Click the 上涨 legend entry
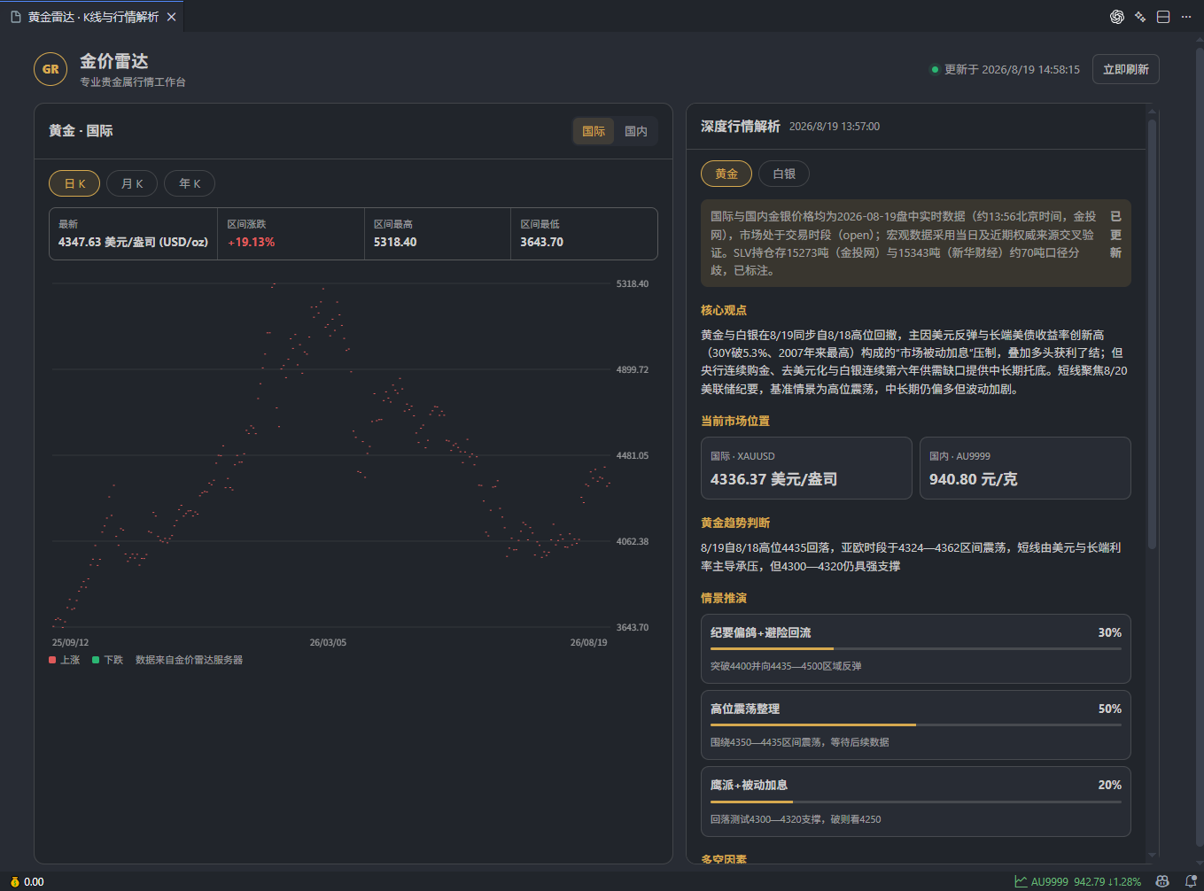1204x891 pixels. 65,660
